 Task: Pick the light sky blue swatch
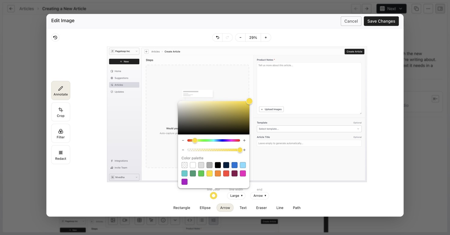coord(243,165)
